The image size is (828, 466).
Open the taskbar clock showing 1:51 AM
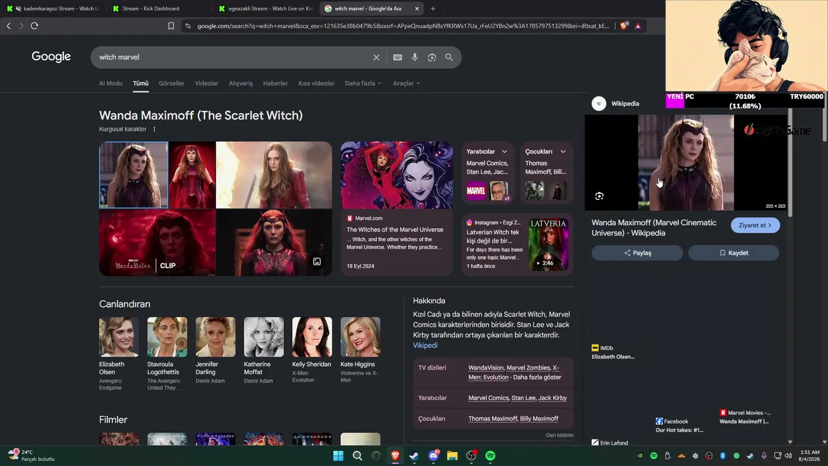pyautogui.click(x=810, y=456)
